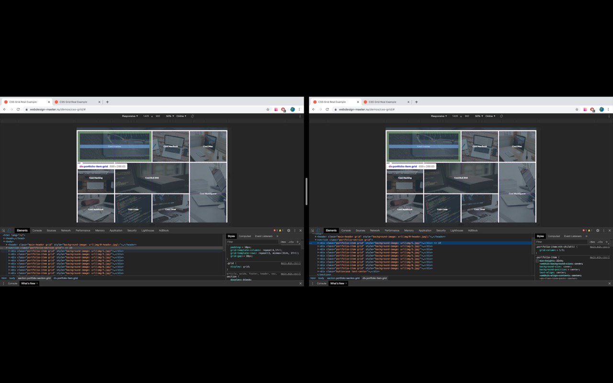Click the Filter styles input in left Styles pane
The width and height of the screenshot is (613, 383).
[252, 242]
